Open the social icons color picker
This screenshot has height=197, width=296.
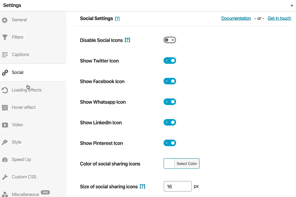[186, 163]
